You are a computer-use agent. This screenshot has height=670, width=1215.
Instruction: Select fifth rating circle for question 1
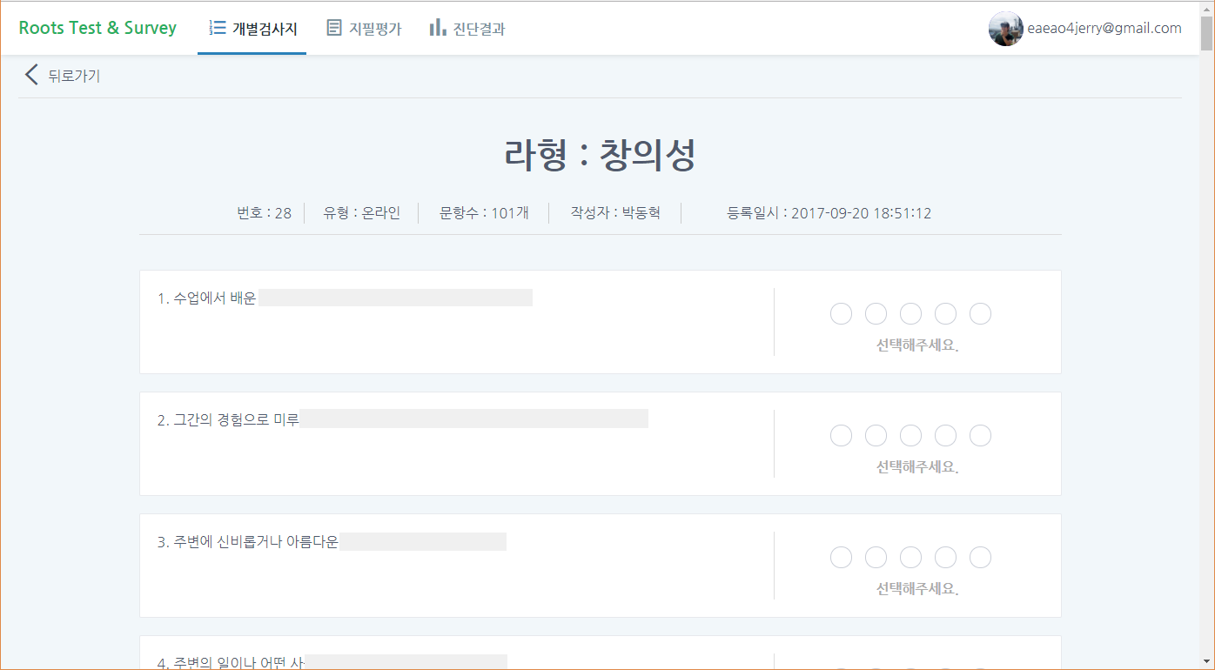click(x=980, y=314)
